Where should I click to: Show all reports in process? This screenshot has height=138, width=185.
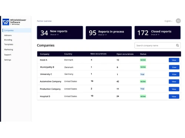pyautogui.click(x=102, y=35)
